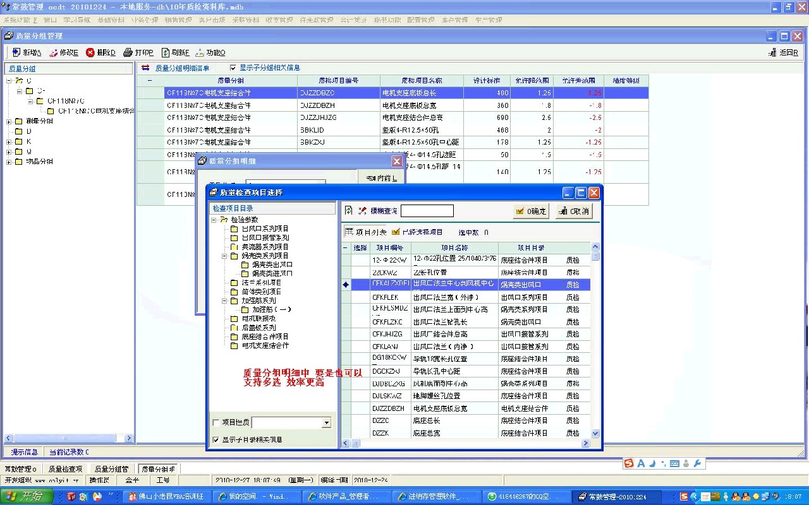Screen dimensions: 809x505
Task: Click the refresh icon beside 模糊查询
Action: pyautogui.click(x=349, y=211)
